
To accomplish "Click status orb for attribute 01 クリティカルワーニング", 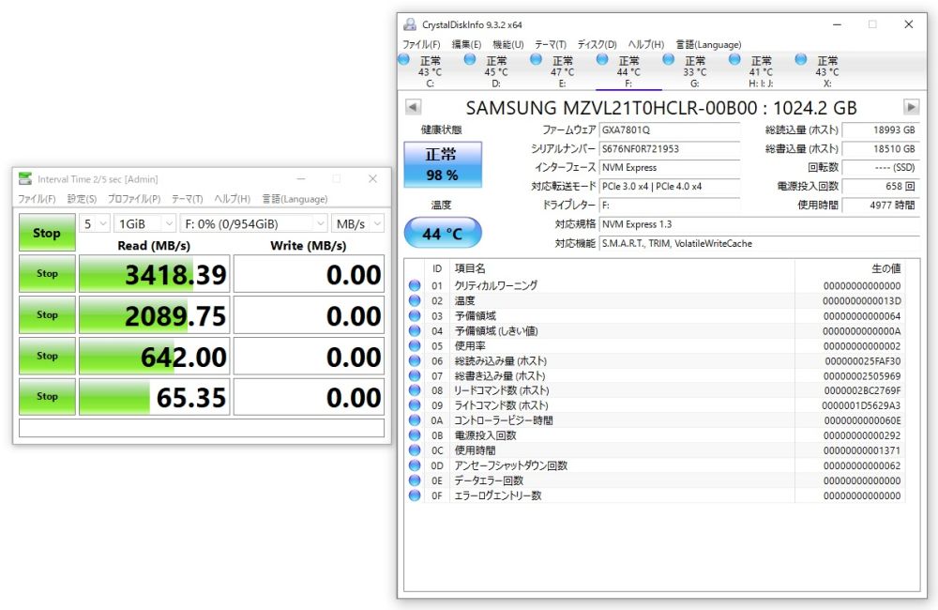I will 415,285.
